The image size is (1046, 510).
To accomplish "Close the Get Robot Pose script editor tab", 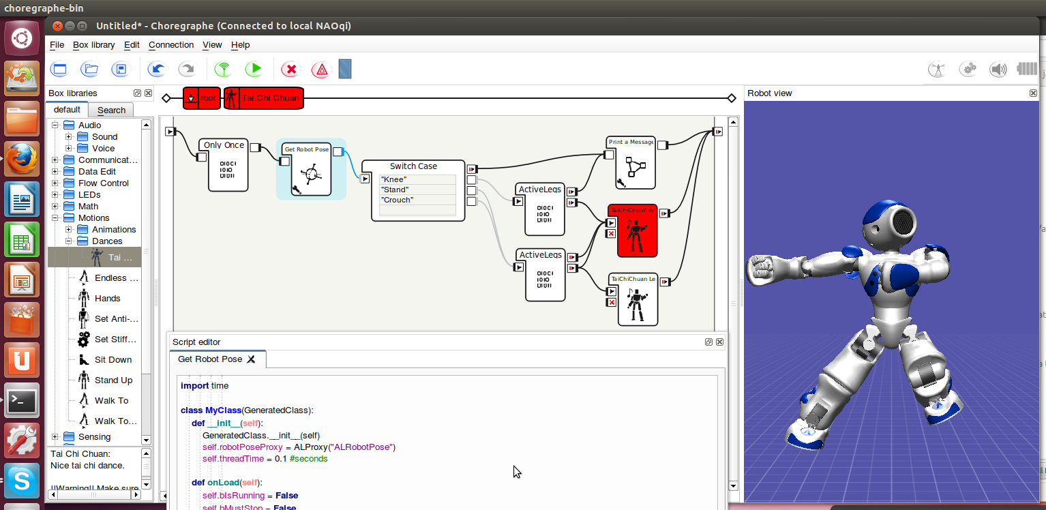I will click(x=252, y=359).
